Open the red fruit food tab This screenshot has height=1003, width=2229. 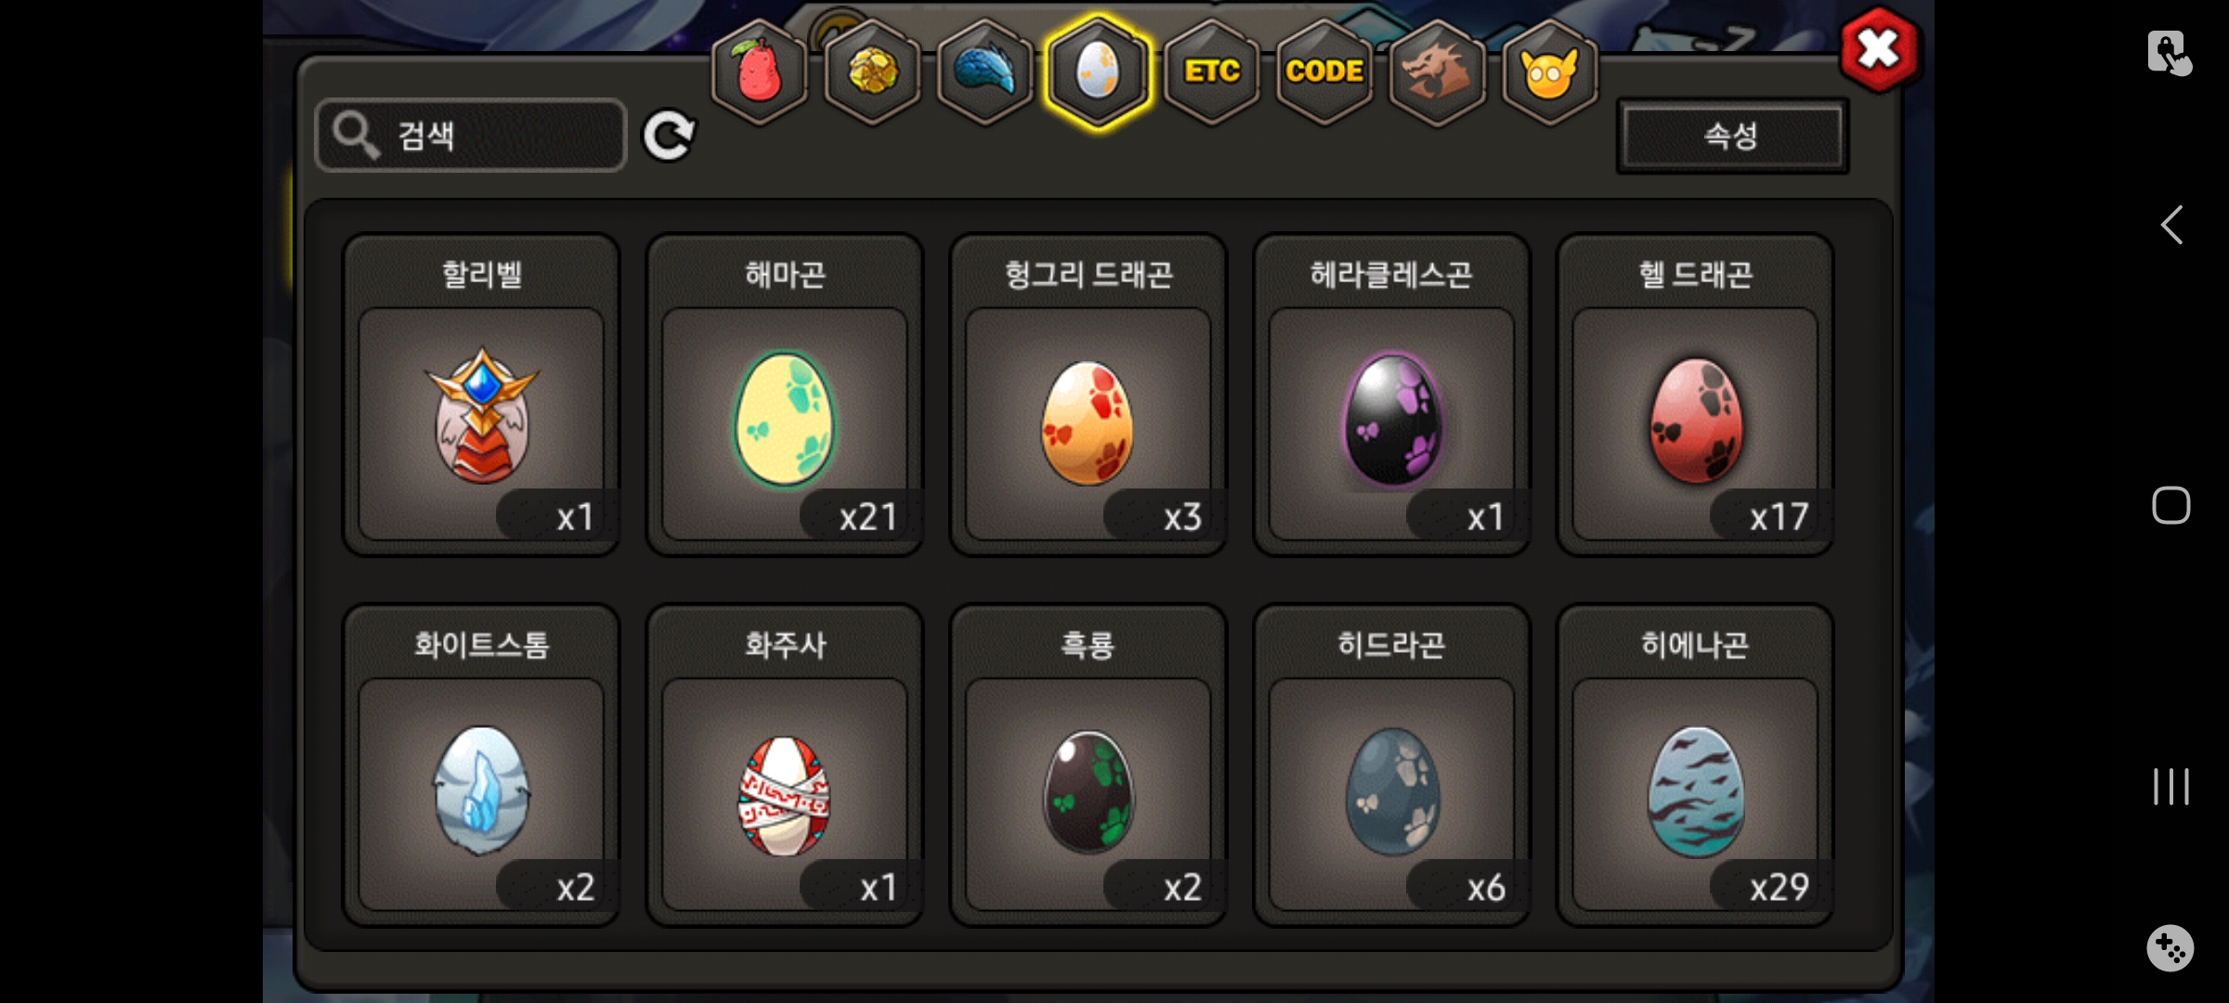(x=759, y=72)
